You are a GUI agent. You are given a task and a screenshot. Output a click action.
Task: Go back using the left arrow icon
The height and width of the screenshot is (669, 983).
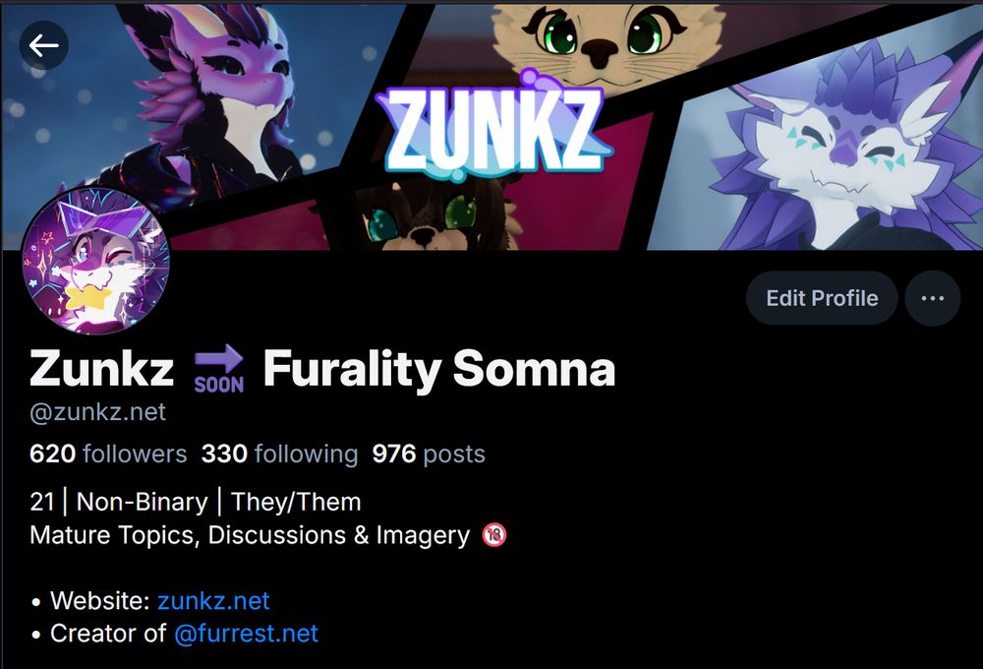(x=43, y=45)
